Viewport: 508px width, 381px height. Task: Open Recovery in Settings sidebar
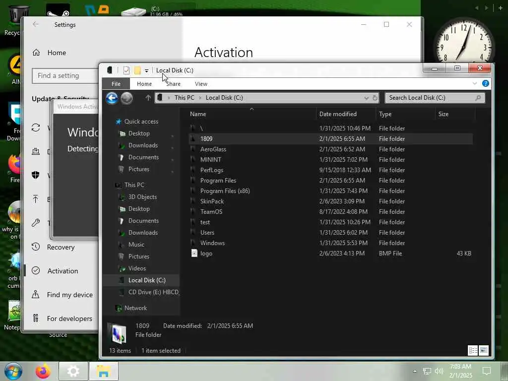click(61, 247)
